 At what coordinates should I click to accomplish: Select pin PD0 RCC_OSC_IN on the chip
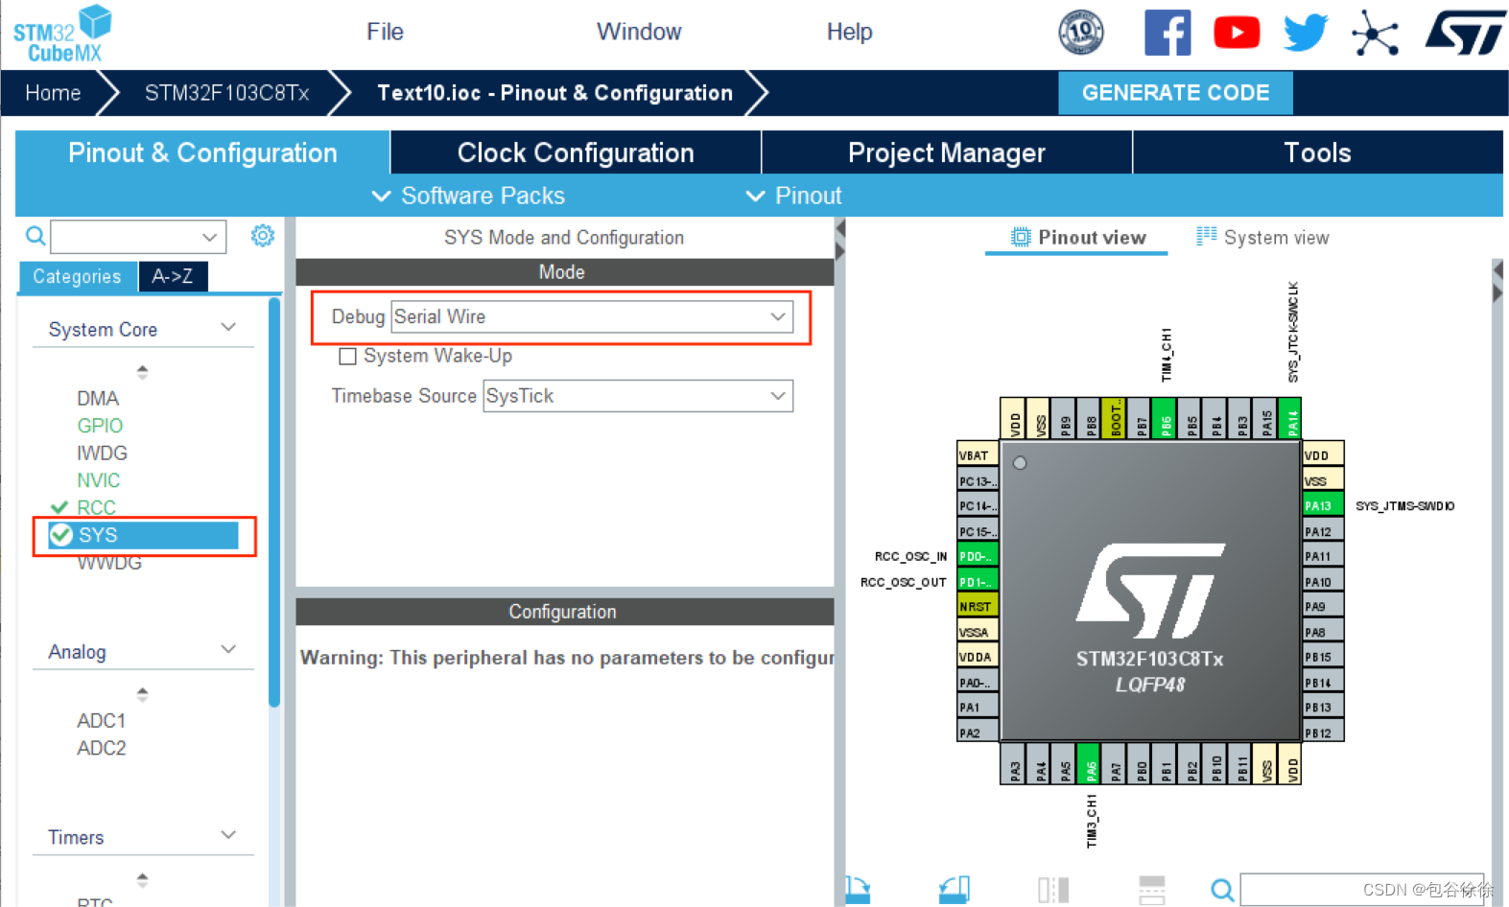pos(978,556)
